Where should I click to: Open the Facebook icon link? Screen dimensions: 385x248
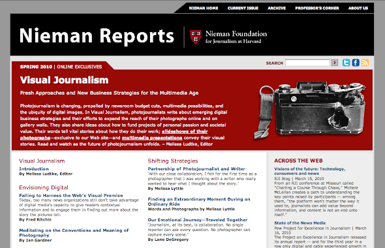coord(356,63)
